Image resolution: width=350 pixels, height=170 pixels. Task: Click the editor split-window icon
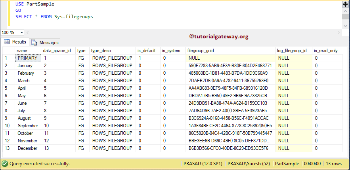346,4
